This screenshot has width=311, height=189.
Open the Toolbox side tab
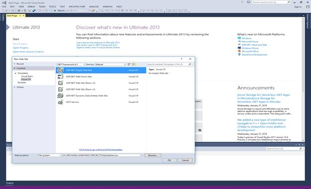pos(3,17)
